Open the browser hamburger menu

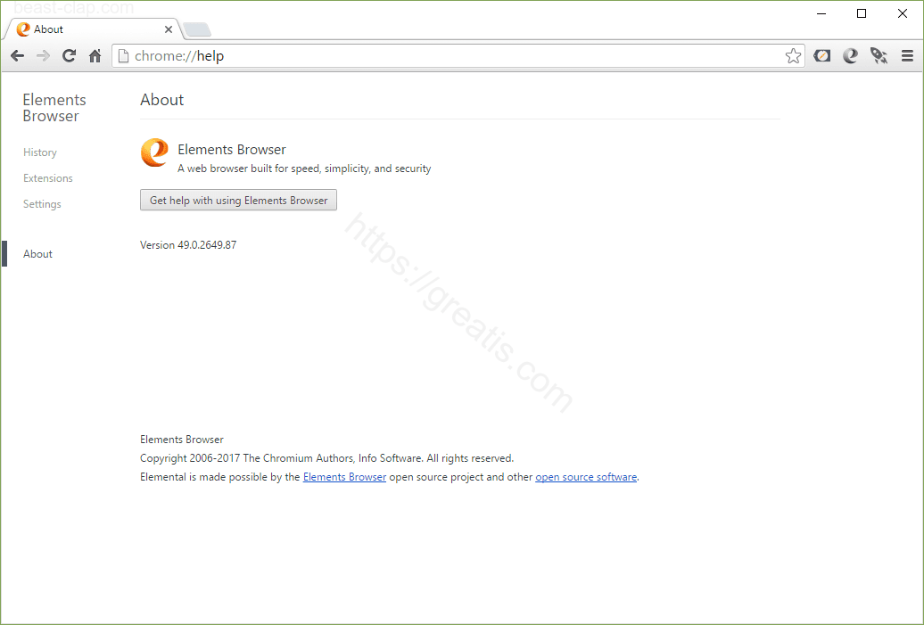coord(907,55)
